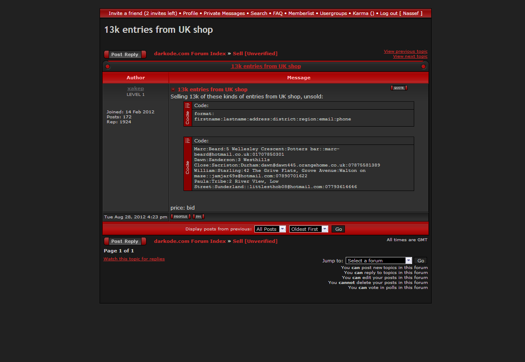The width and height of the screenshot is (525, 362).
Task: Click the PM button below the post
Action: (x=198, y=217)
